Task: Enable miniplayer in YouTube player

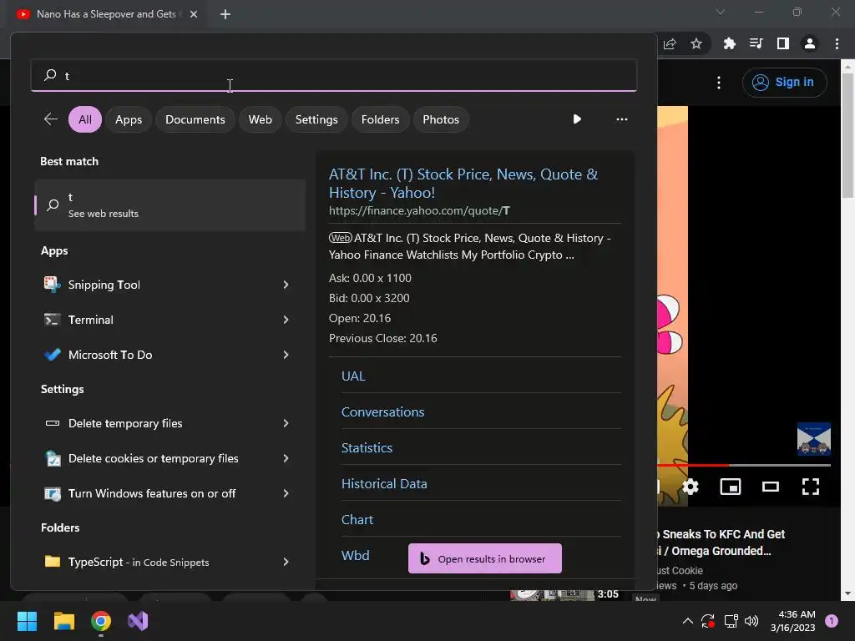Action: 730,487
